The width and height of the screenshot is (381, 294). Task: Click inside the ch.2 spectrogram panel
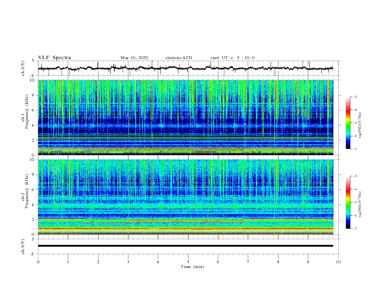pyautogui.click(x=185, y=197)
